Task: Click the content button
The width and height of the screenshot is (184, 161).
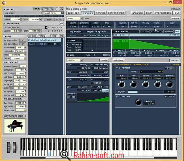Action: click(176, 18)
